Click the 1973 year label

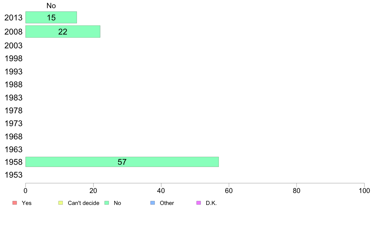13,123
